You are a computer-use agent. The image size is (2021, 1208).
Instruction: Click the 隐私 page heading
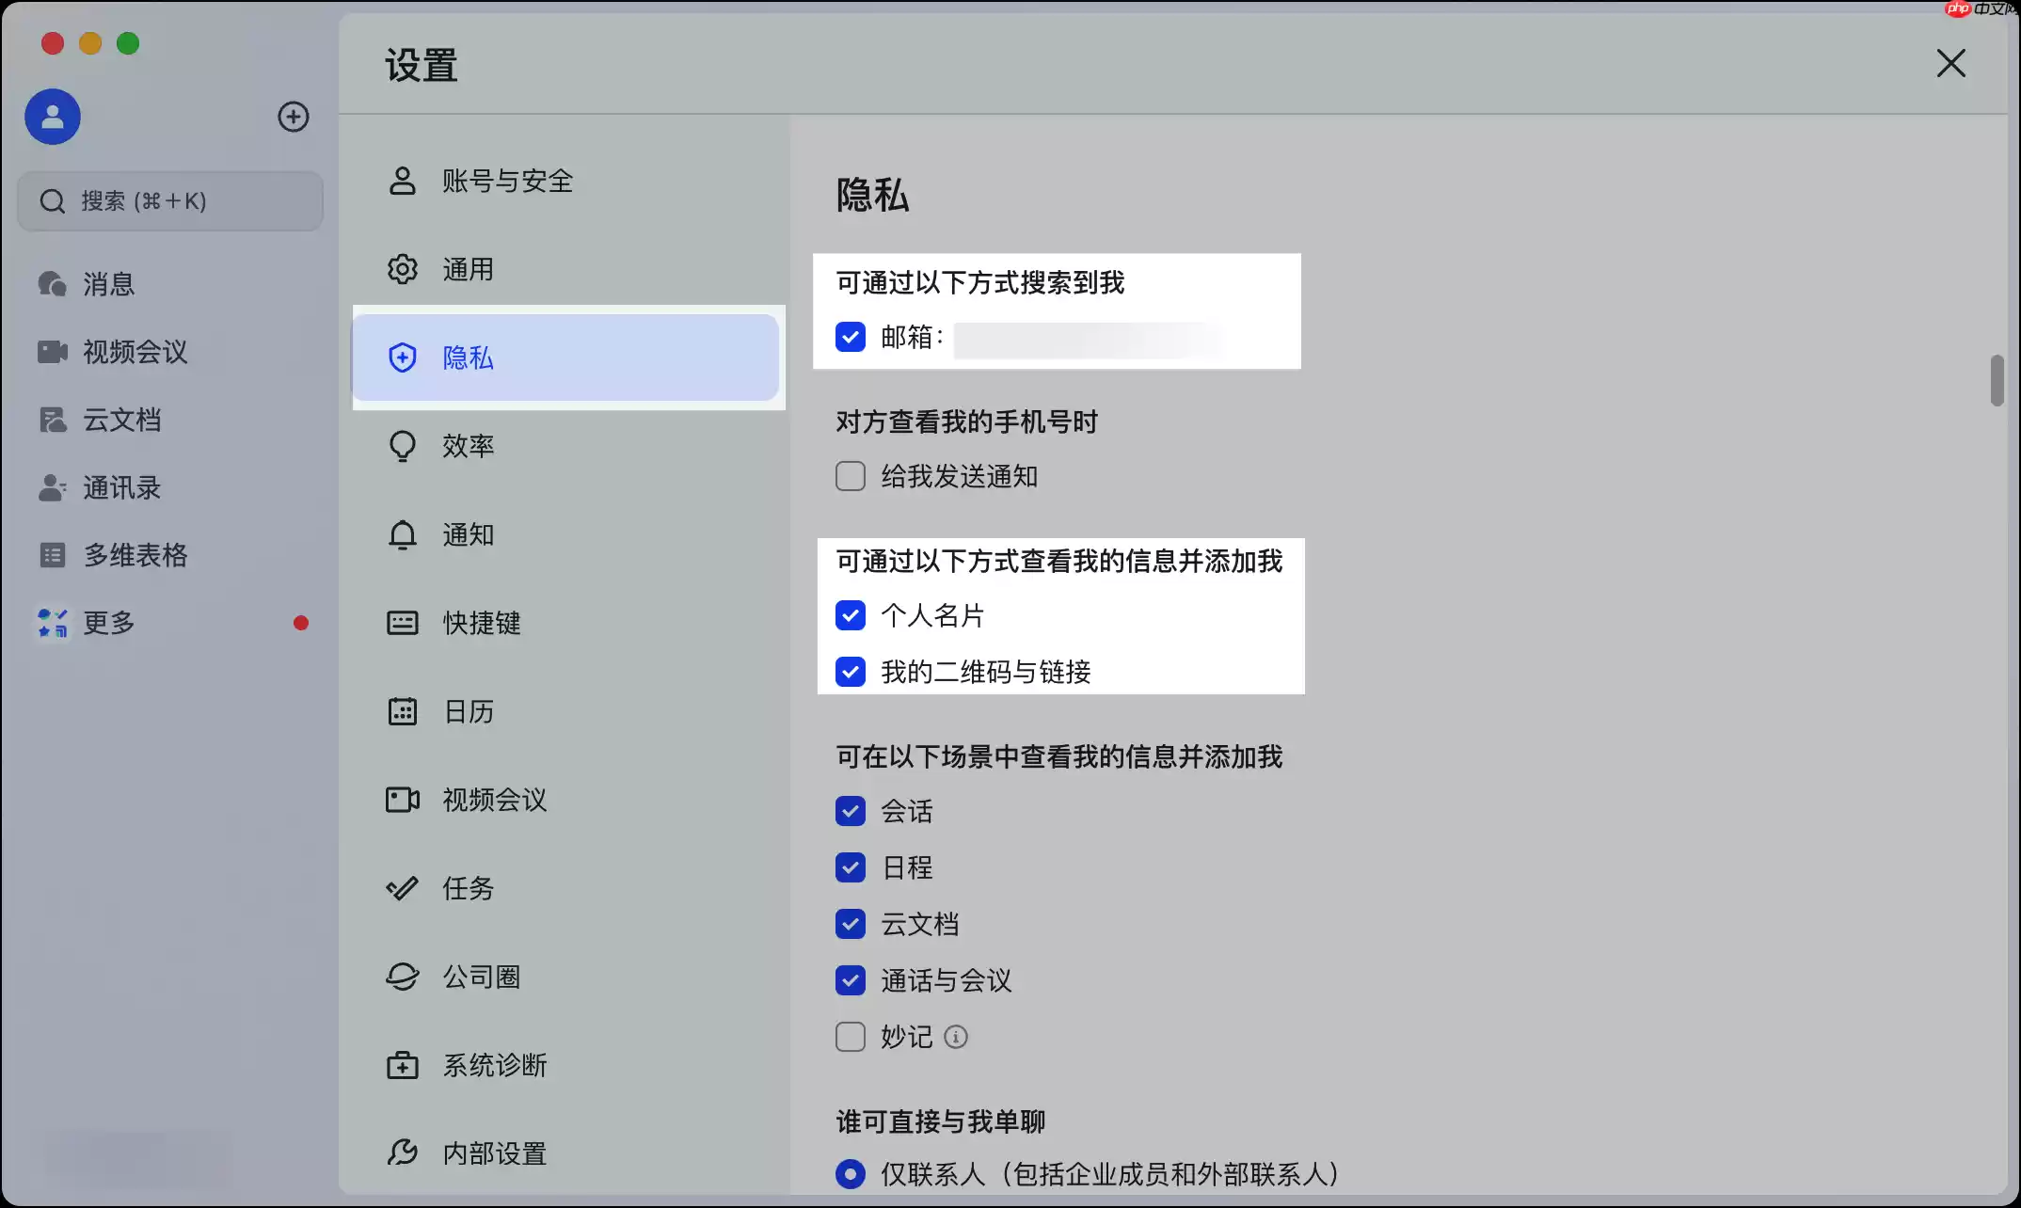873,196
